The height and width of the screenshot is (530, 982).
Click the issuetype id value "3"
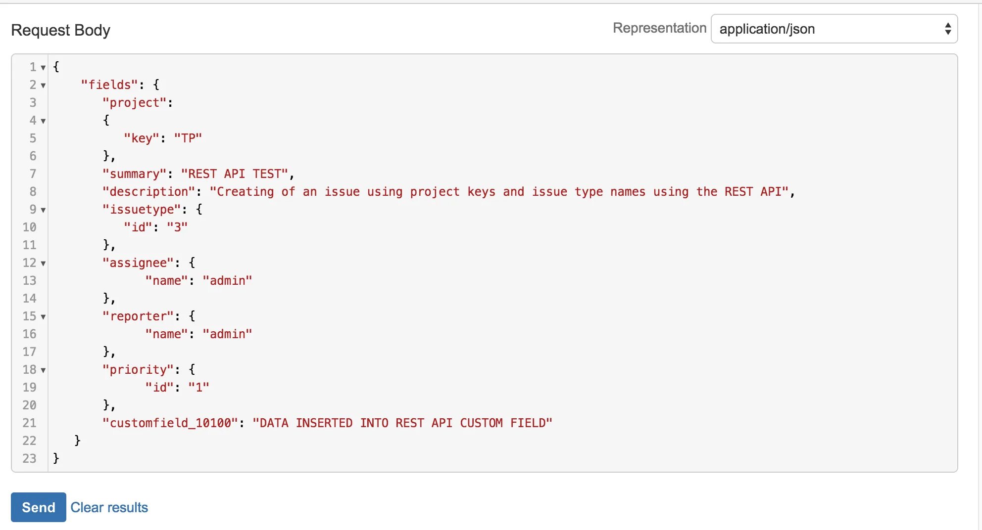(x=177, y=227)
